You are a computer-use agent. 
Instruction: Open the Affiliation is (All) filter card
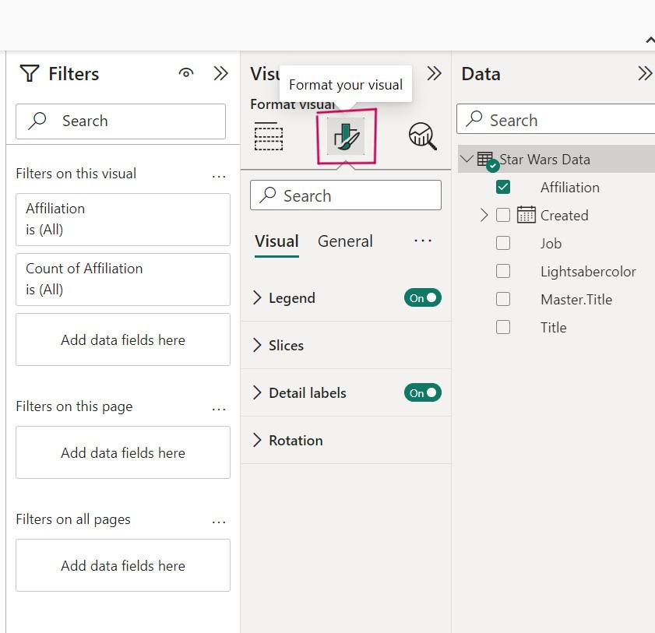(x=123, y=220)
